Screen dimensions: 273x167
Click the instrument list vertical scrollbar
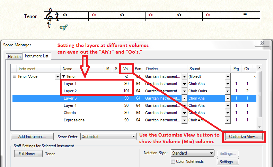[x=259, y=94]
